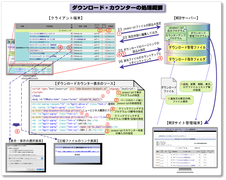Image resolution: width=226 pixels, height=180 pixels.
Task: Click the 内容項目 column header
Action: [50, 26]
